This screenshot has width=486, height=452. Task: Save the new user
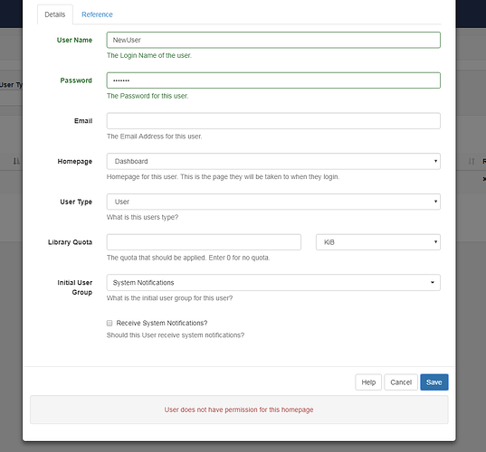point(434,382)
